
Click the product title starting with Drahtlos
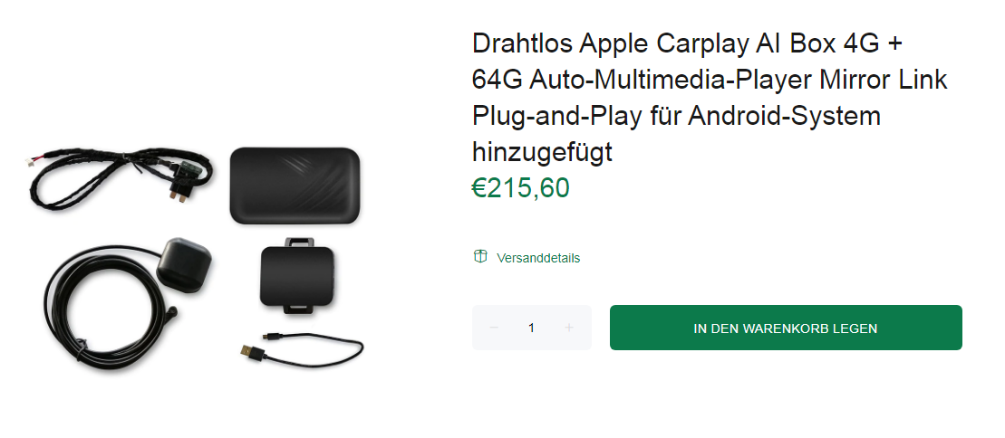click(710, 98)
